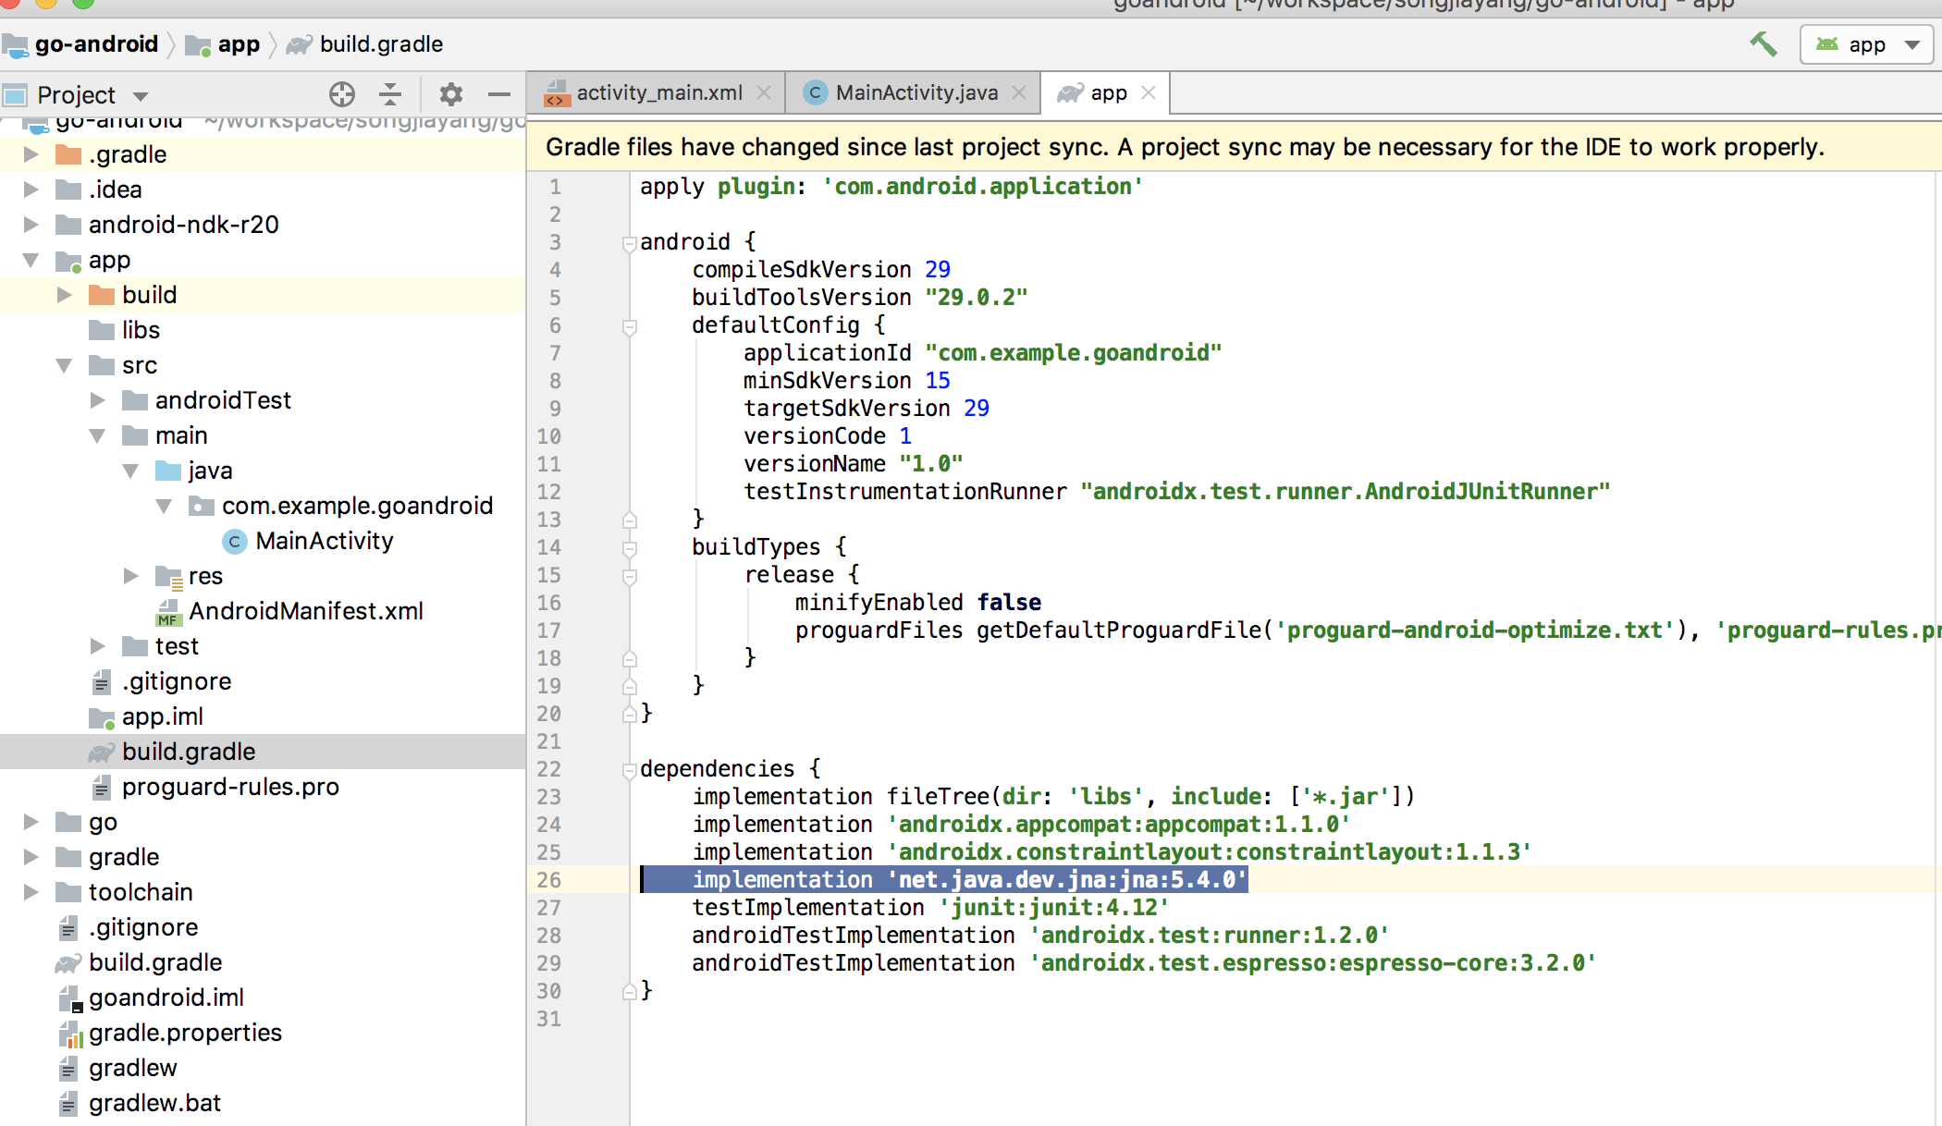
Task: Expand the go folder
Action: tap(31, 822)
